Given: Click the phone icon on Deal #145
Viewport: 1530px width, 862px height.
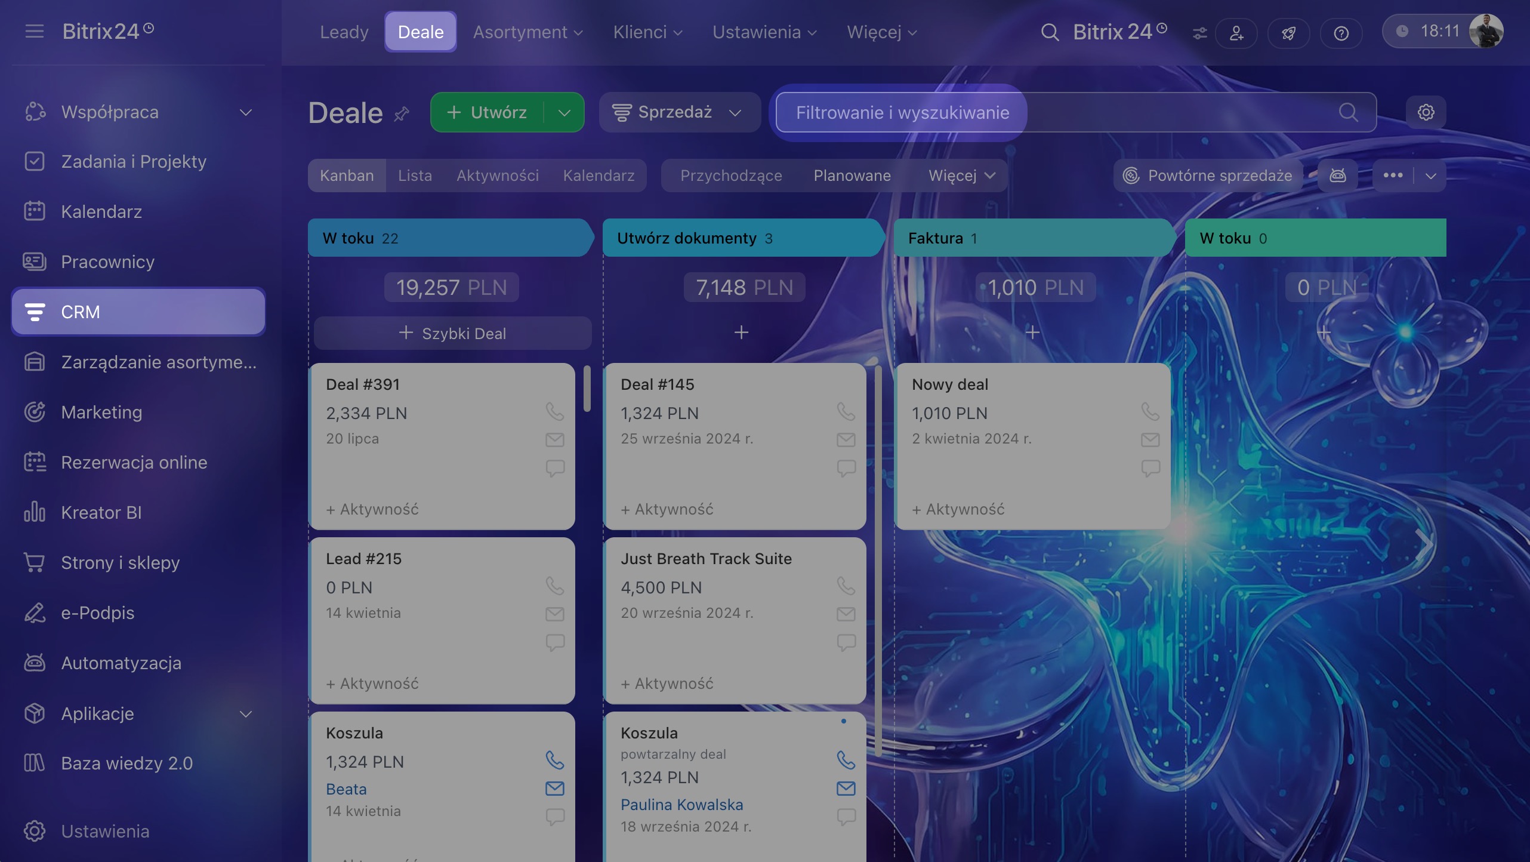Looking at the screenshot, I should [846, 411].
